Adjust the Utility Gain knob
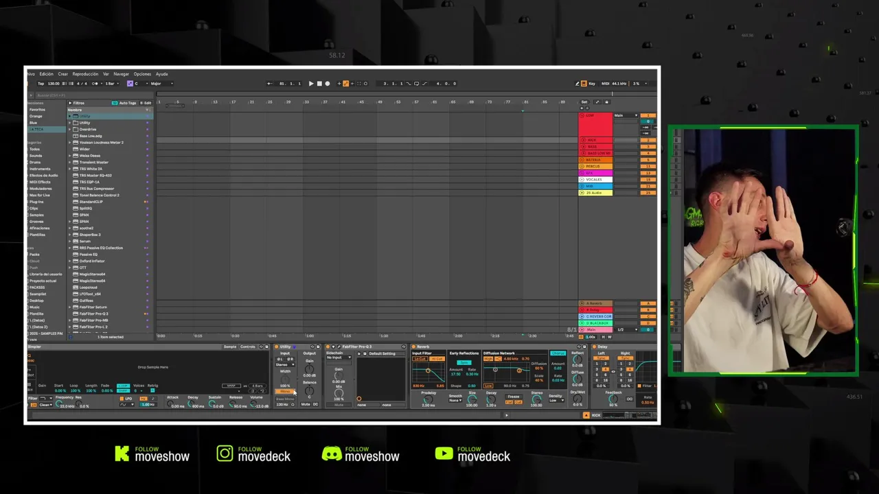Viewport: 879px width, 494px height. pos(309,368)
